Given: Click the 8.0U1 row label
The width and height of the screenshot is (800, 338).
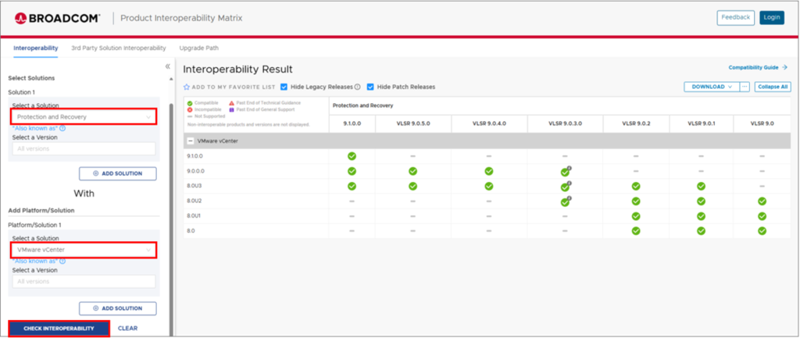Looking at the screenshot, I should pyautogui.click(x=195, y=216).
